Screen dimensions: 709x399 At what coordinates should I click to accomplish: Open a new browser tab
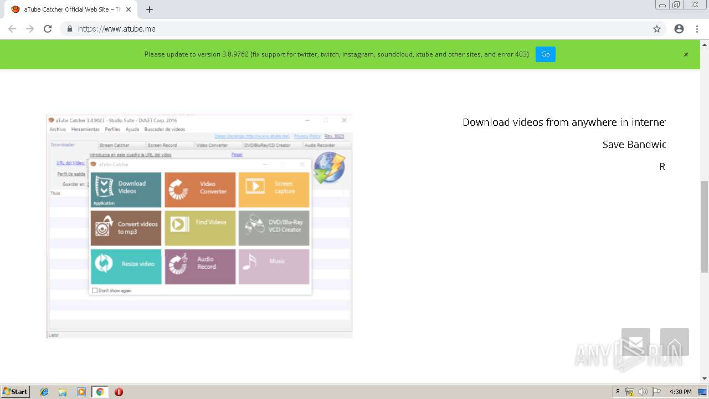coord(150,9)
